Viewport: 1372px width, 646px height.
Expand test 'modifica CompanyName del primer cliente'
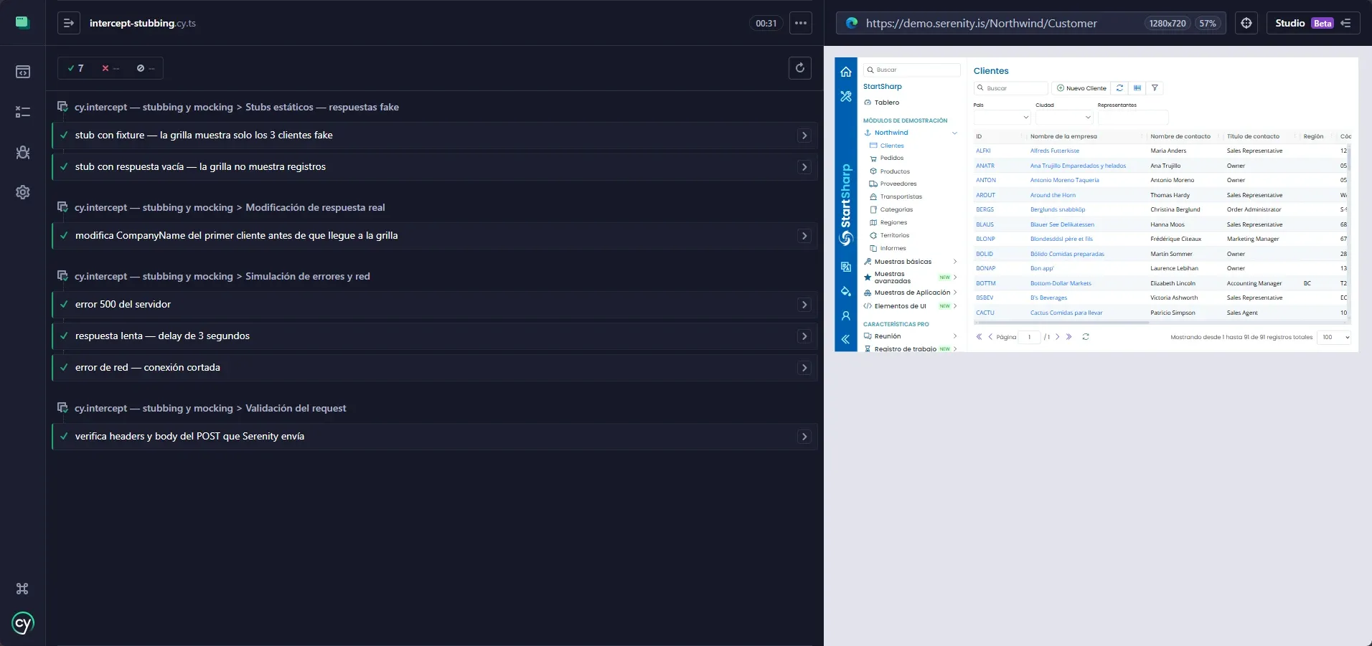804,236
